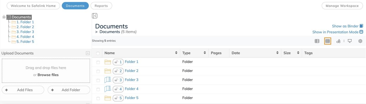Collapse the Documents tree root node

click(x=4, y=17)
